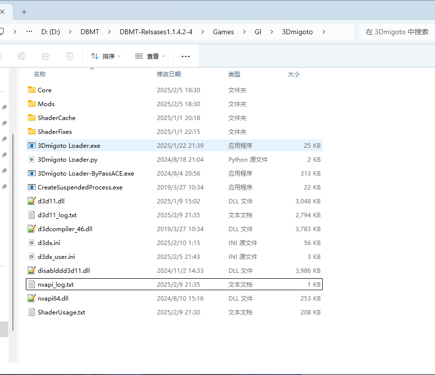Select the d3dx_user.ini file name
Viewport: 435px width, 375px height.
click(x=56, y=256)
